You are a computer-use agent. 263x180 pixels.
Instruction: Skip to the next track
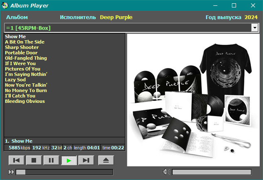click(86, 161)
